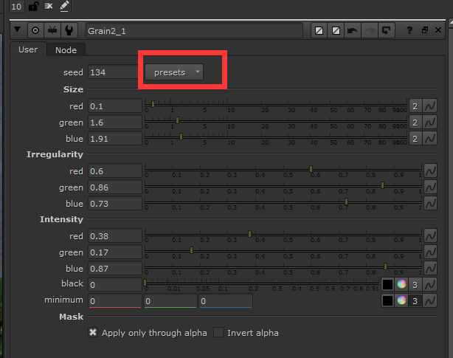Edit the Grain2_1 node name field
453x358 pixels.
(194, 30)
